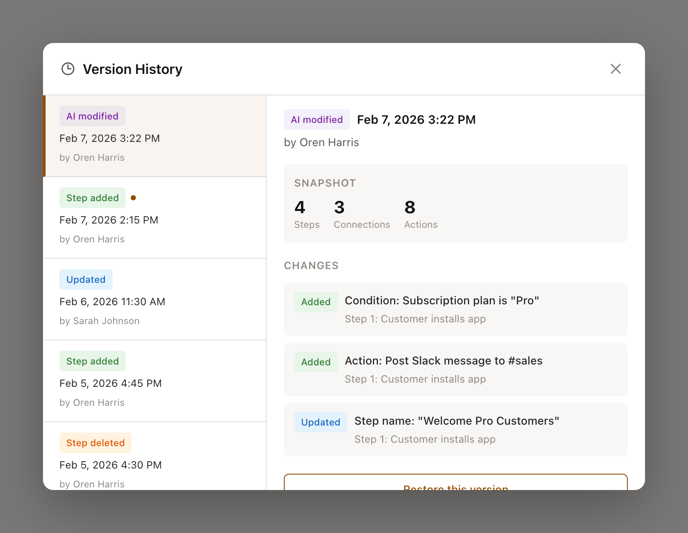Screen dimensions: 688x533
Task: Click the blue Updated badge on Sarah Johnson's entry
Action: click(86, 279)
